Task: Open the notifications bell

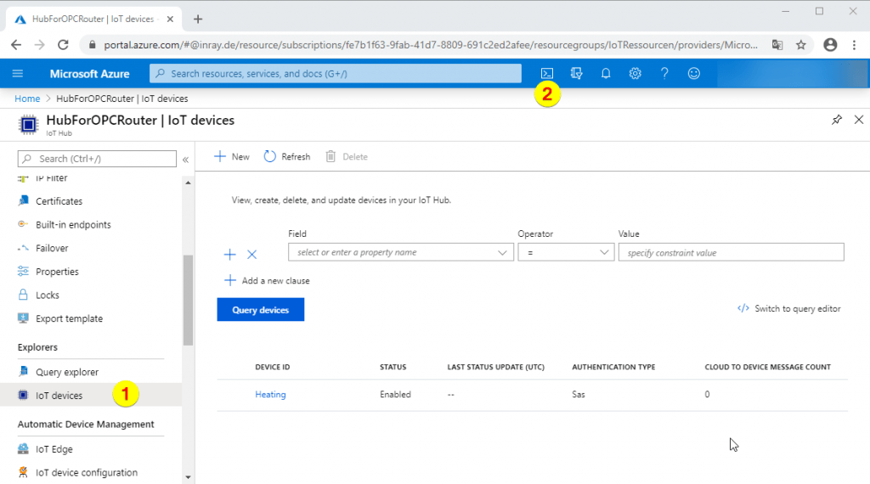Action: (606, 74)
